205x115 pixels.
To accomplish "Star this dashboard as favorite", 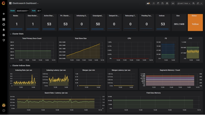I will coord(154,3).
